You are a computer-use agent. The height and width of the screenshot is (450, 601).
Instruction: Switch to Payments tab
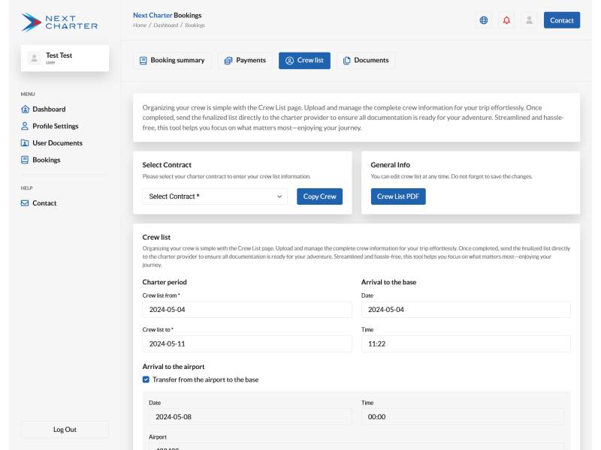tap(245, 61)
